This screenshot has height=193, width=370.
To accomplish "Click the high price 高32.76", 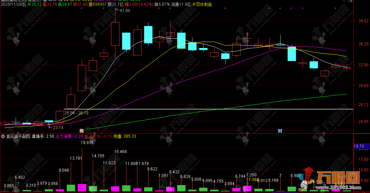I will click(x=50, y=4).
